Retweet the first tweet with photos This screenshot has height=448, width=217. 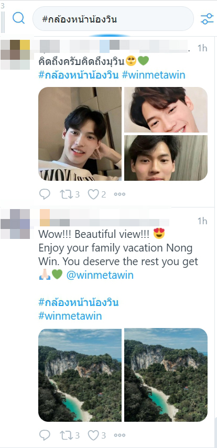tap(69, 194)
